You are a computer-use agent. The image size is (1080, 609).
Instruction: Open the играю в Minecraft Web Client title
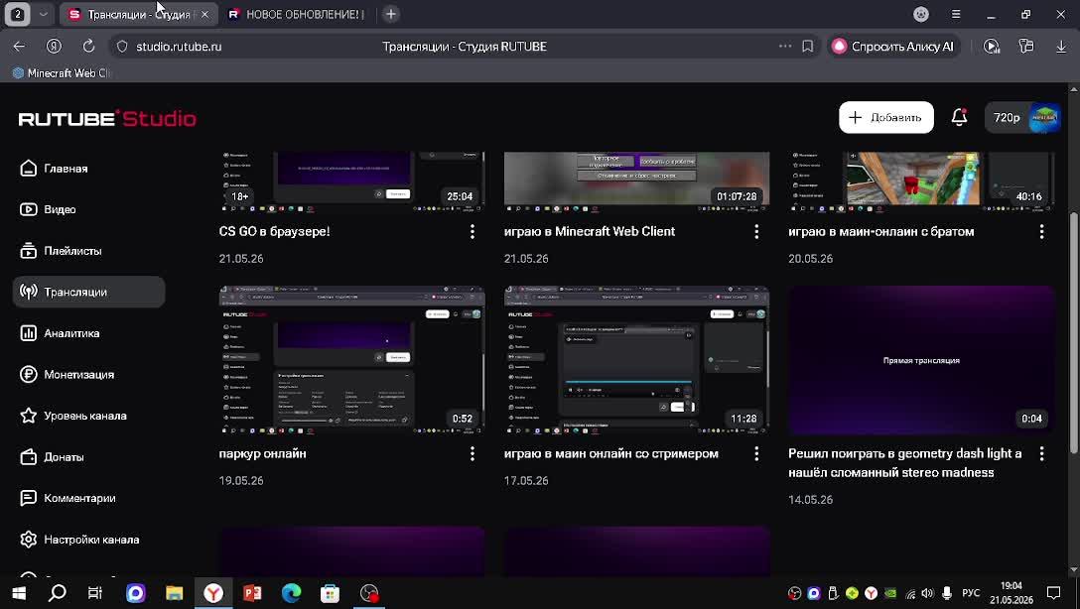tap(590, 232)
